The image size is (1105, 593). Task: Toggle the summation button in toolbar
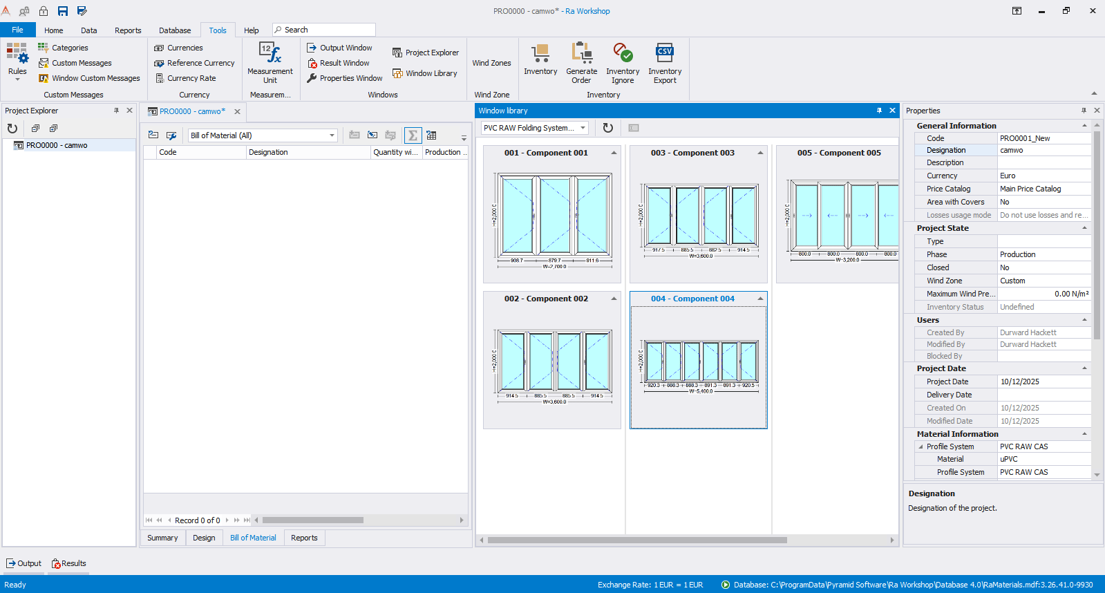pyautogui.click(x=413, y=135)
